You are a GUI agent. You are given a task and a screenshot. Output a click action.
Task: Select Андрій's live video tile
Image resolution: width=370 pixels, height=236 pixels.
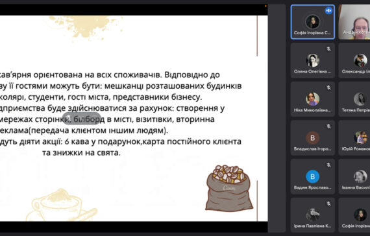[x=354, y=22]
